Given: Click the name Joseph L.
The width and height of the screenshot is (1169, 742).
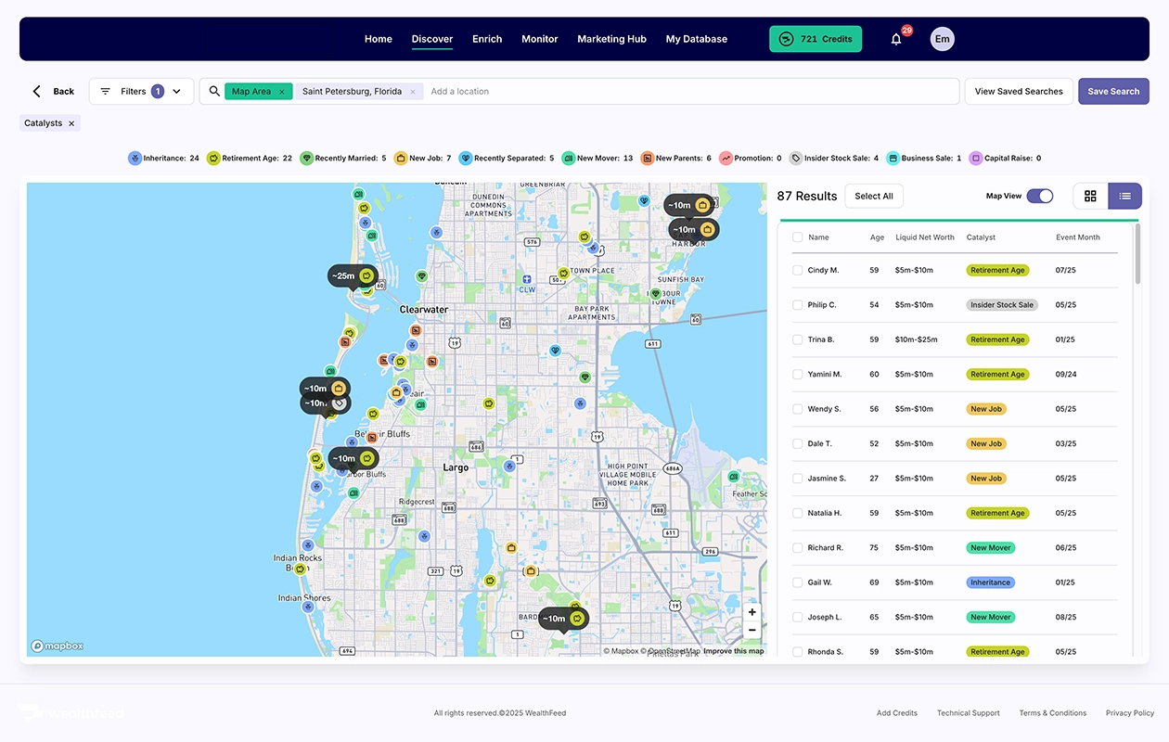Looking at the screenshot, I should tap(825, 618).
